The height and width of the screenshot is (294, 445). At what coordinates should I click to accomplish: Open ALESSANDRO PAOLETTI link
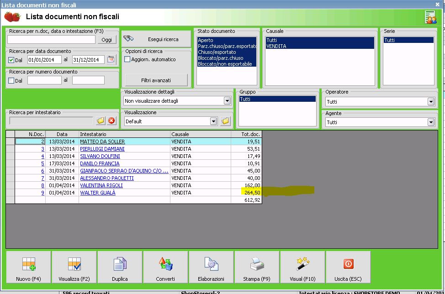click(107, 178)
